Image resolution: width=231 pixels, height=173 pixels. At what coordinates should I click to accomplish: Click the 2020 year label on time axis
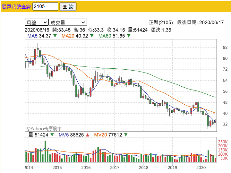point(201,168)
